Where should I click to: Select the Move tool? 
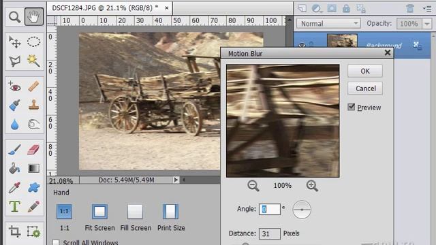(14, 42)
